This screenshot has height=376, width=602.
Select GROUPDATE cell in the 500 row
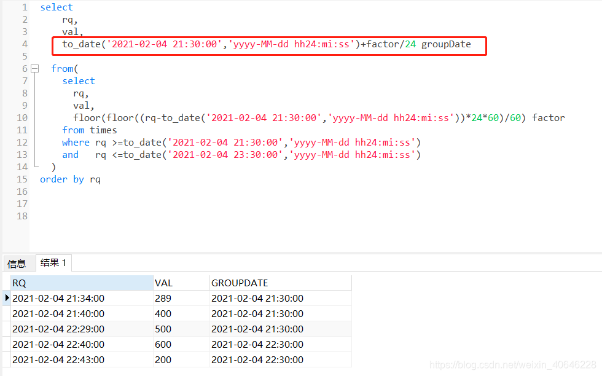[x=280, y=329]
